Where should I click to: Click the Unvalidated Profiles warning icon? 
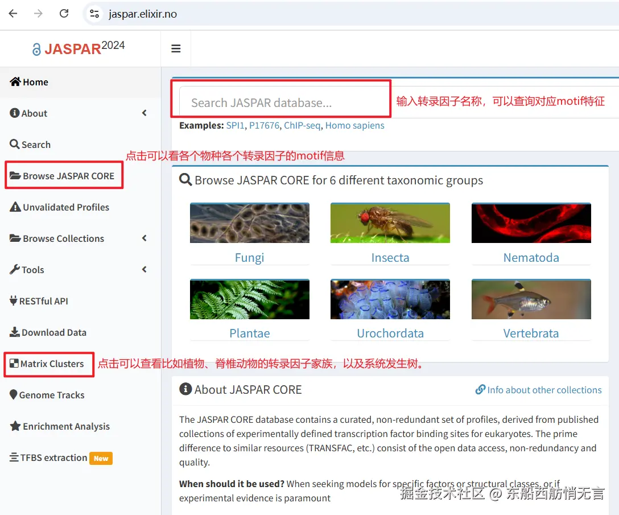(x=15, y=207)
